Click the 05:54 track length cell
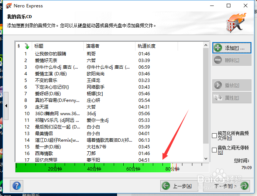Viewport: 257px width, 196px height. point(144,100)
